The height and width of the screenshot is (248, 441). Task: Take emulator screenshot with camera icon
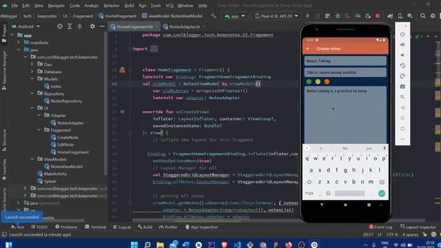402,87
